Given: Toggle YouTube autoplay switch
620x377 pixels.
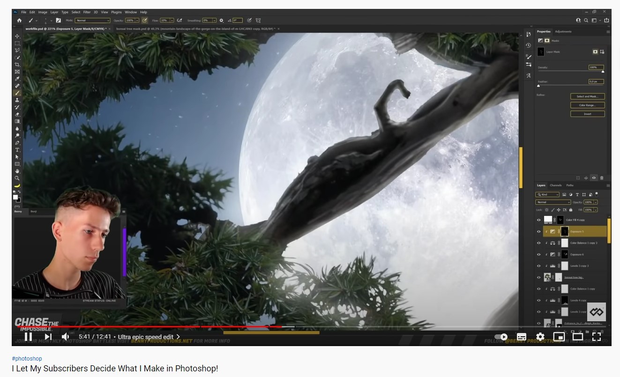Looking at the screenshot, I should (x=501, y=337).
